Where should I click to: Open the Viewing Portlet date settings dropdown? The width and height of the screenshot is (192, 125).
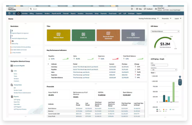148,19
